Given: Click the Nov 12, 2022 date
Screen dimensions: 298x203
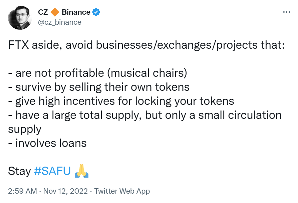Looking at the screenshot, I should pos(65,191).
